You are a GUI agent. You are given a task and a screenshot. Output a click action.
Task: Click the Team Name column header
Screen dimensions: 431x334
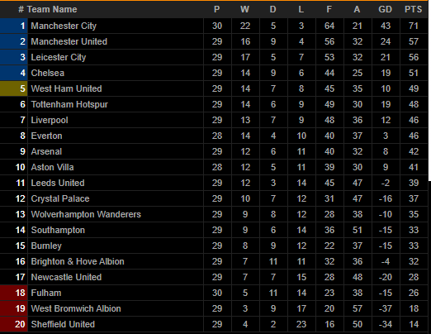tap(52, 9)
